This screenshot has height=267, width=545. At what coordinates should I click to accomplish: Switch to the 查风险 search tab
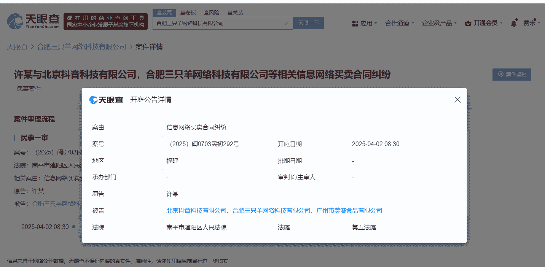click(x=211, y=13)
